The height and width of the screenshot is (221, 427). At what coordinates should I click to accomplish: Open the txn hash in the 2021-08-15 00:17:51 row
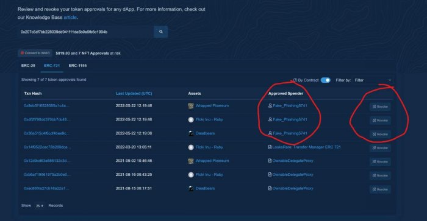[x=46, y=188]
